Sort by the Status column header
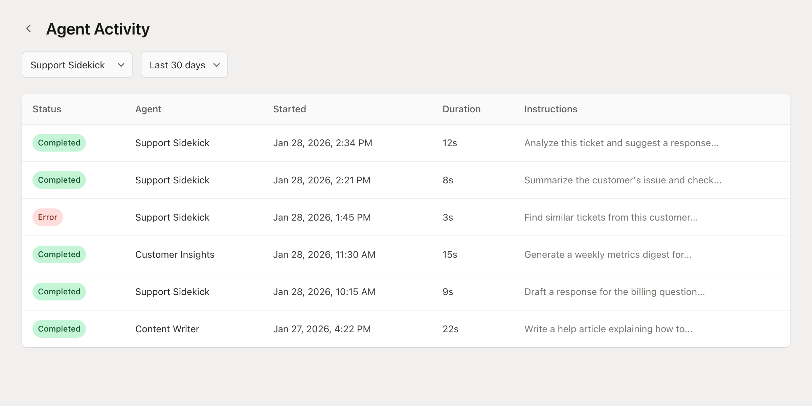This screenshot has width=812, height=406. (46, 109)
